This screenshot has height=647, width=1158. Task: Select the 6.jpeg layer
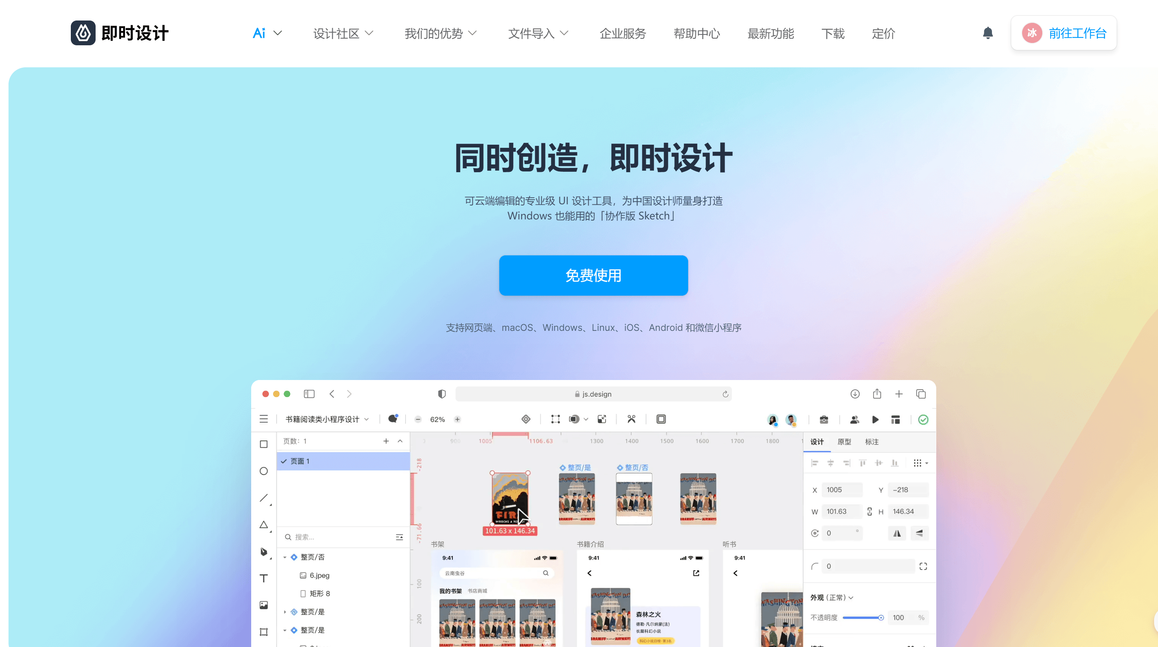343,575
